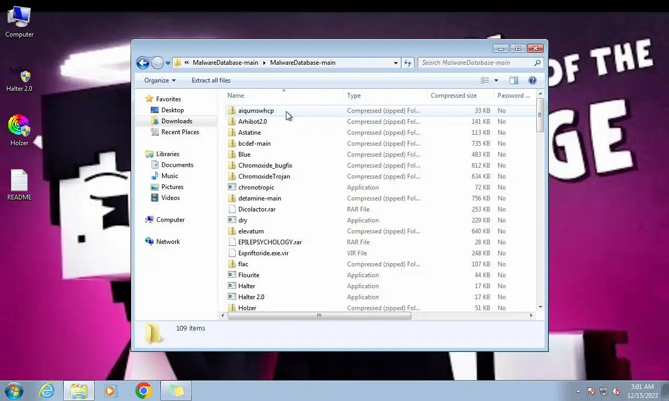
Task: Open Help via question mark icon
Action: point(533,80)
